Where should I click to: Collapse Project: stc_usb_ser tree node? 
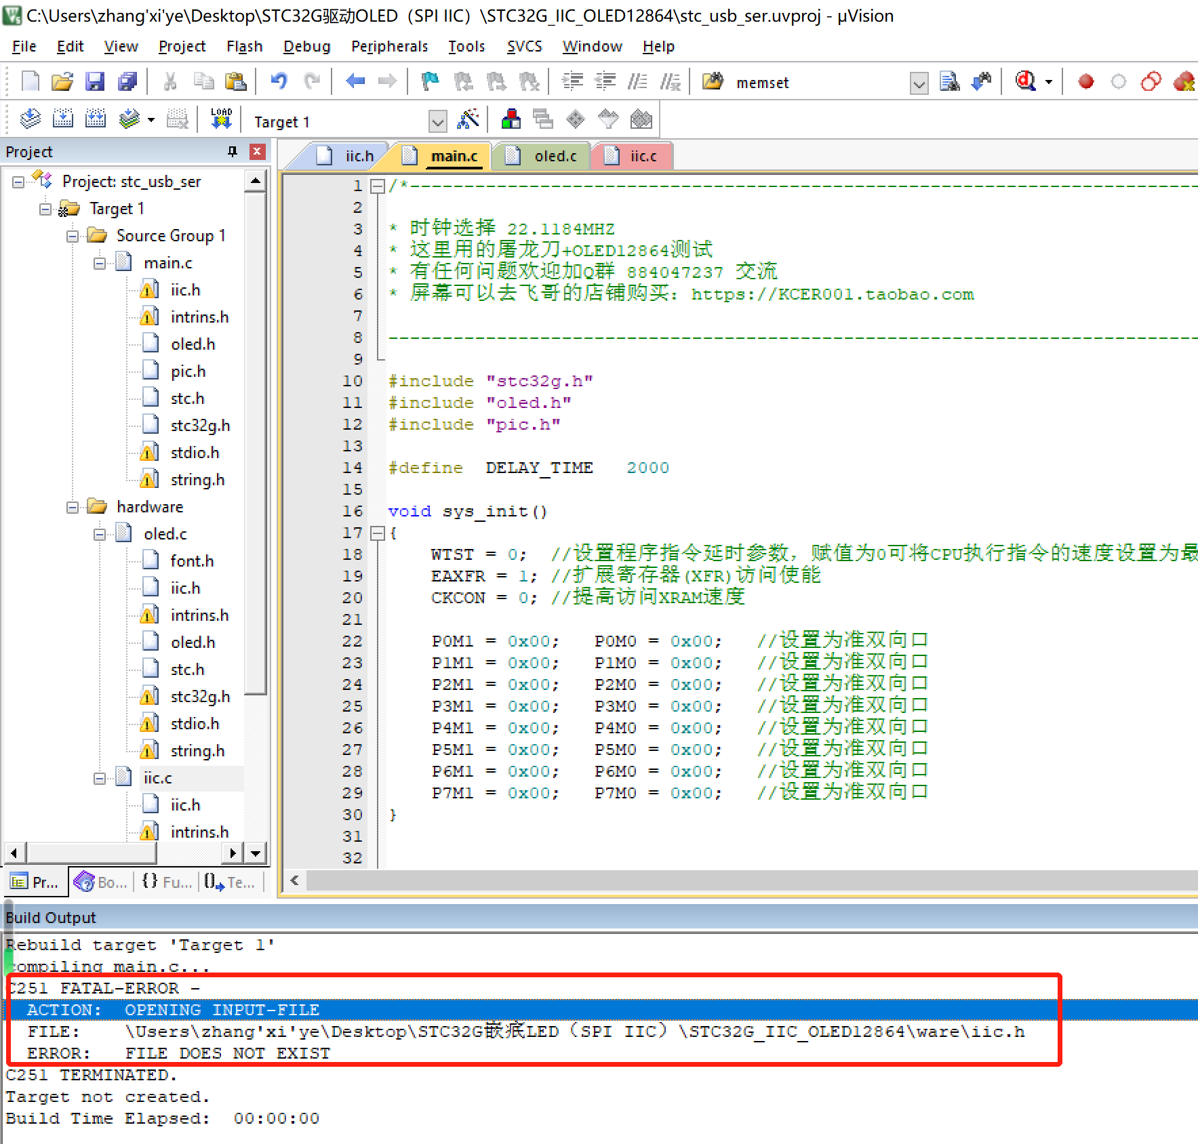pos(18,182)
